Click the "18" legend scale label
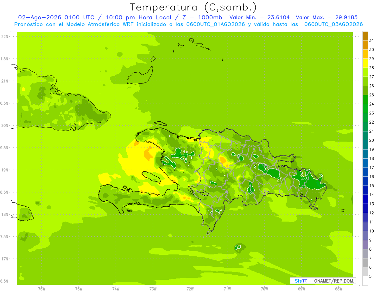This screenshot has height=293, width=380. [372, 158]
